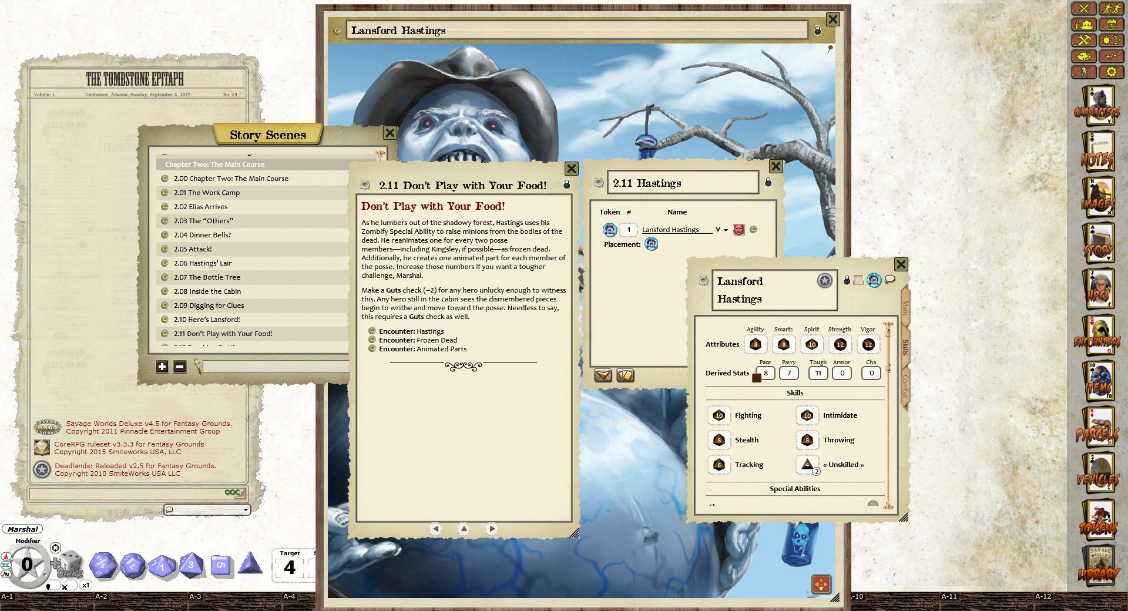Switch to the Combat tab
Viewport: 1128px width, 611px height.
pos(905,386)
